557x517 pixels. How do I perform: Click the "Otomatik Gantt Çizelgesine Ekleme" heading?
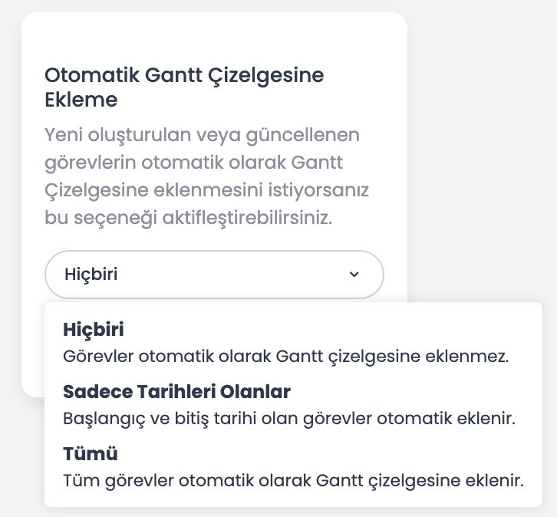184,76
